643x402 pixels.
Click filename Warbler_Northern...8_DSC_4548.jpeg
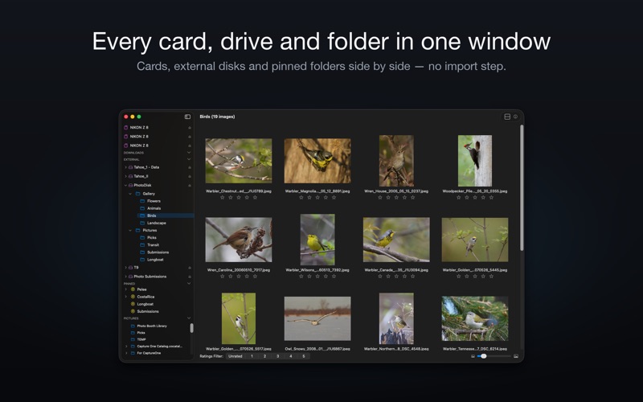coord(396,349)
